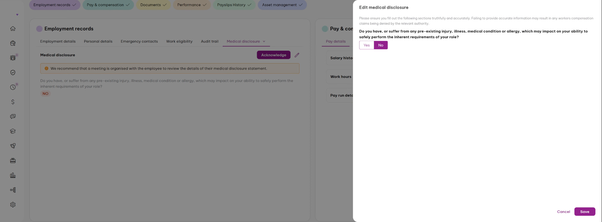The width and height of the screenshot is (602, 222).
Task: Switch to Emergency contacts tab
Action: click(139, 41)
